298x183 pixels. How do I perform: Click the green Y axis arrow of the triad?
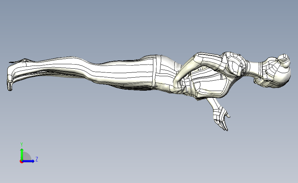(x=22, y=155)
